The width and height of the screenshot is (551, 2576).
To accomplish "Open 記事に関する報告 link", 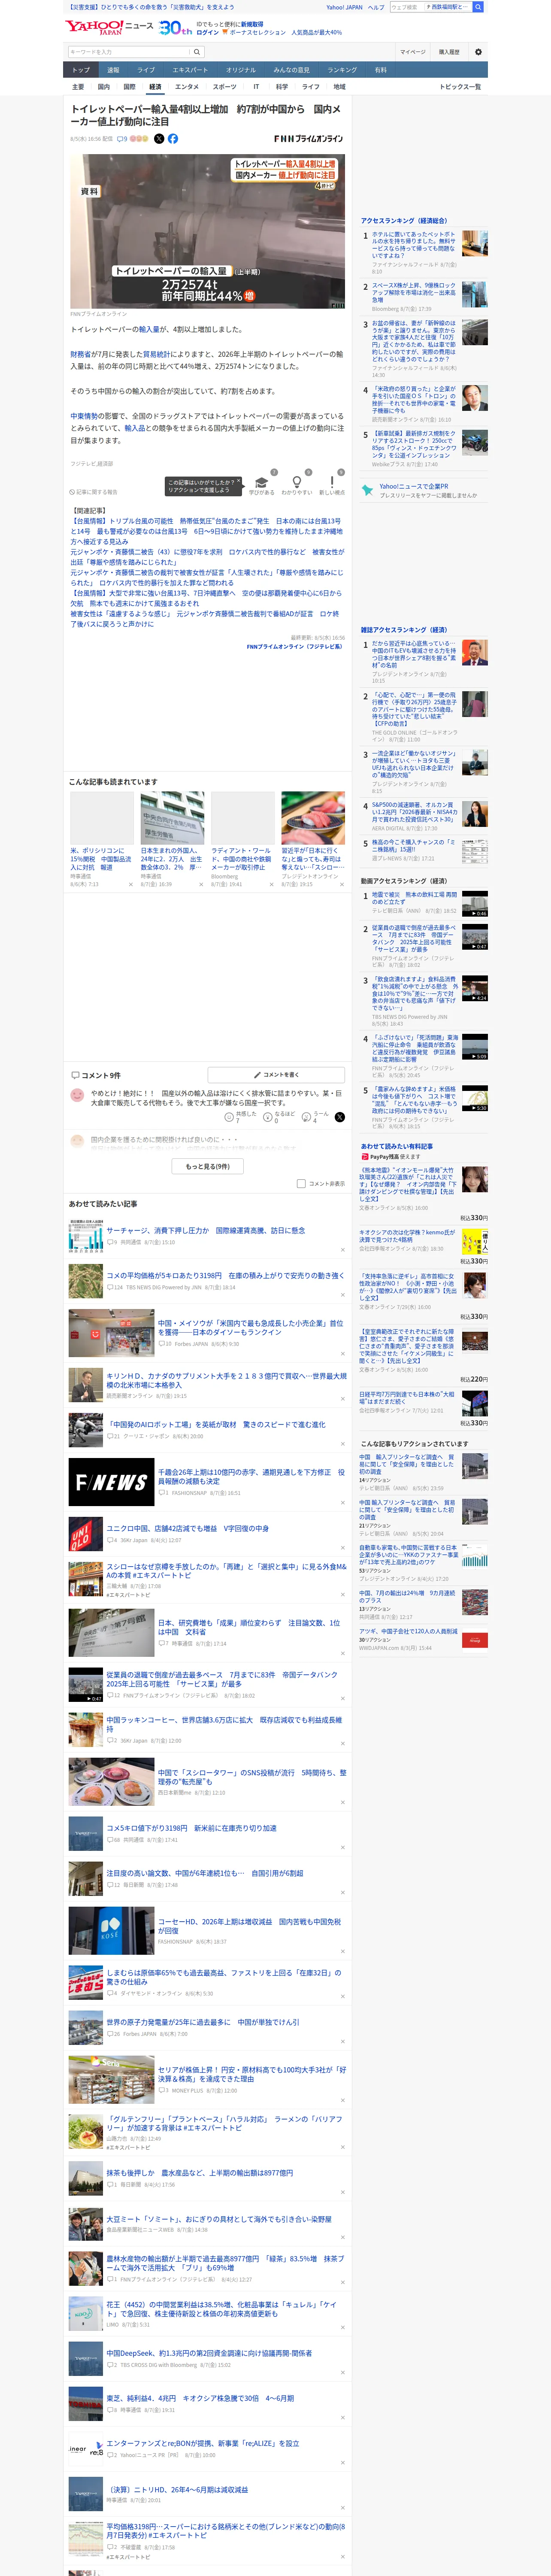I will pyautogui.click(x=94, y=492).
